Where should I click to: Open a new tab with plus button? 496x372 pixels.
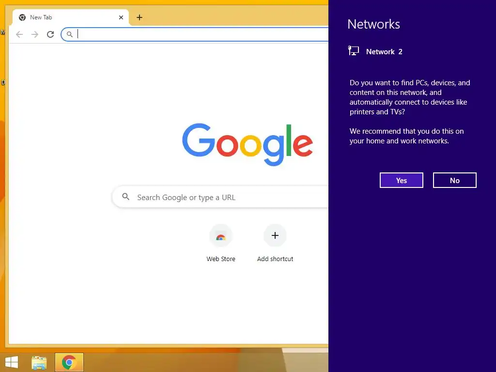[x=139, y=17]
